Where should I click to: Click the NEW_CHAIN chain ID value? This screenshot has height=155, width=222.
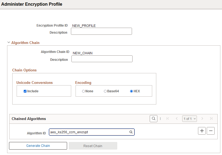[x=83, y=53]
